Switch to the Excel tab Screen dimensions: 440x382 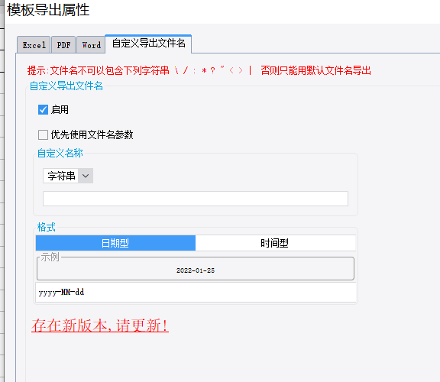click(x=34, y=45)
